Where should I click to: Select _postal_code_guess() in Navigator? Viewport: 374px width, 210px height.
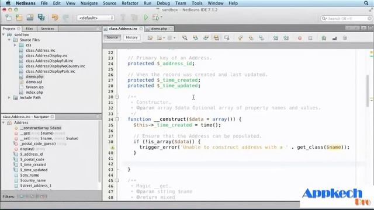coord(37,143)
